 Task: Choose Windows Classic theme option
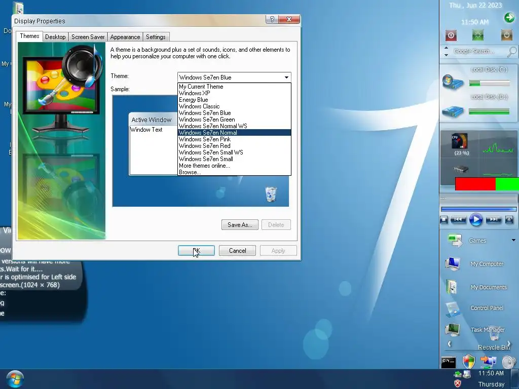[234, 106]
